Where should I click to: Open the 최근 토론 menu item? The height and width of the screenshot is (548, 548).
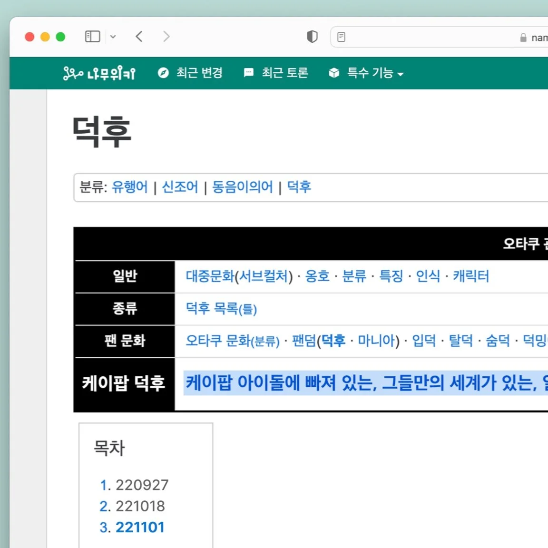(x=284, y=72)
